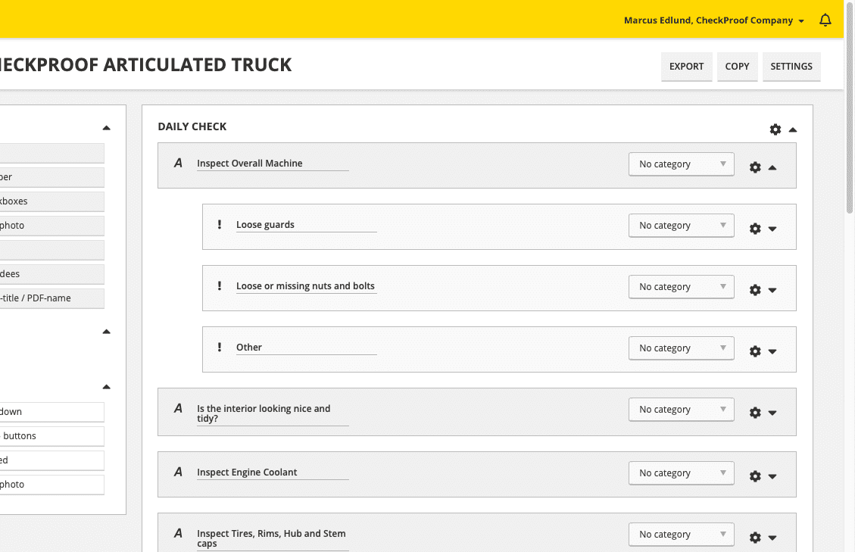Expand the Inspect Engine Coolant item
Image resolution: width=855 pixels, height=552 pixels.
click(x=772, y=476)
